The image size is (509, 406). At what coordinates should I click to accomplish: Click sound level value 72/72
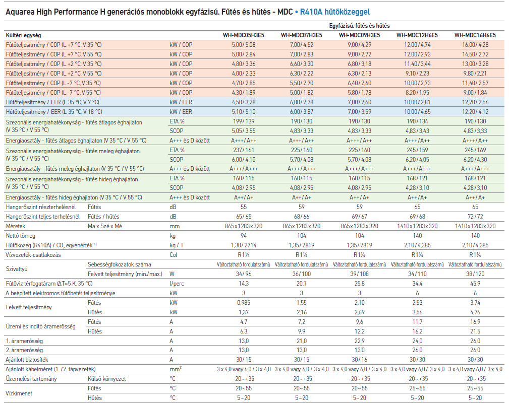475,217
